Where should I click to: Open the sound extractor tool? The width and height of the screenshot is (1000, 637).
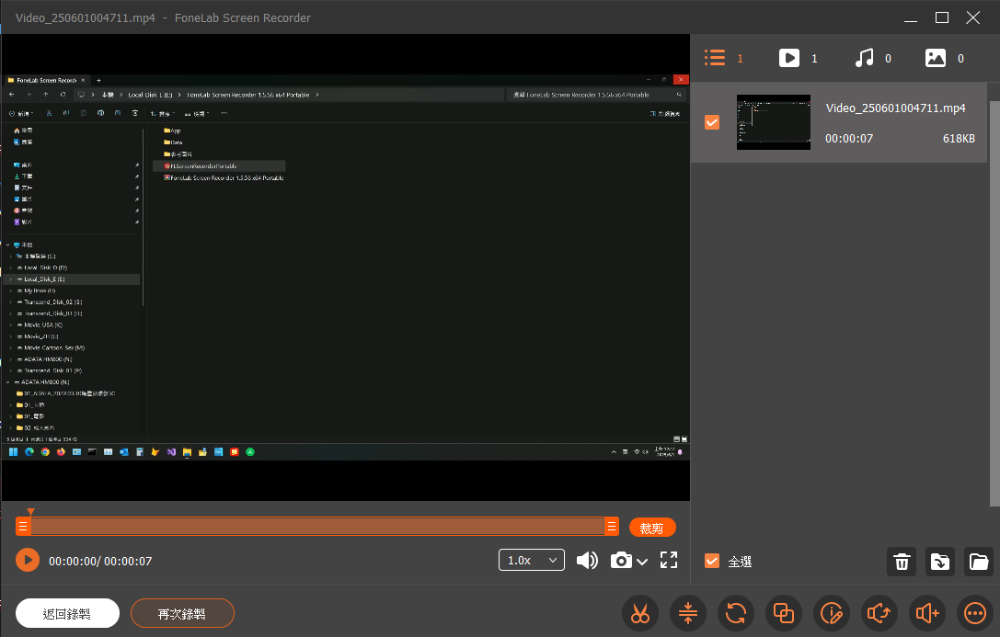879,613
